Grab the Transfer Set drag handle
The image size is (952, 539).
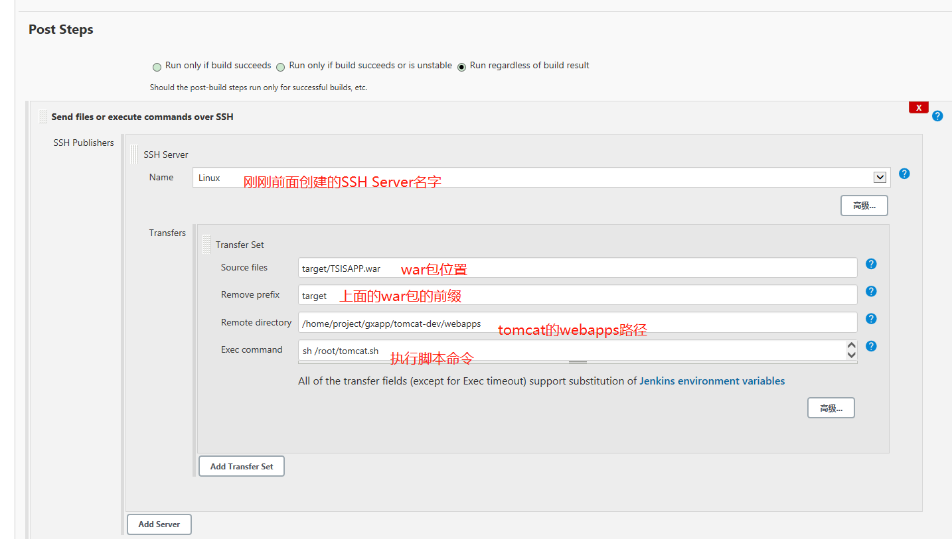point(206,244)
